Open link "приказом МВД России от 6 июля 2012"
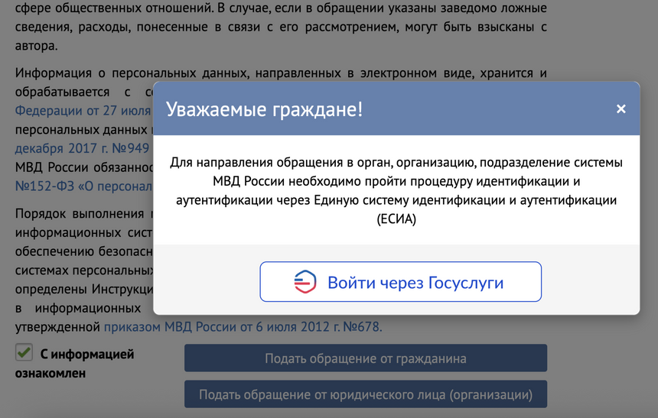Image resolution: width=658 pixels, height=418 pixels. point(242,327)
